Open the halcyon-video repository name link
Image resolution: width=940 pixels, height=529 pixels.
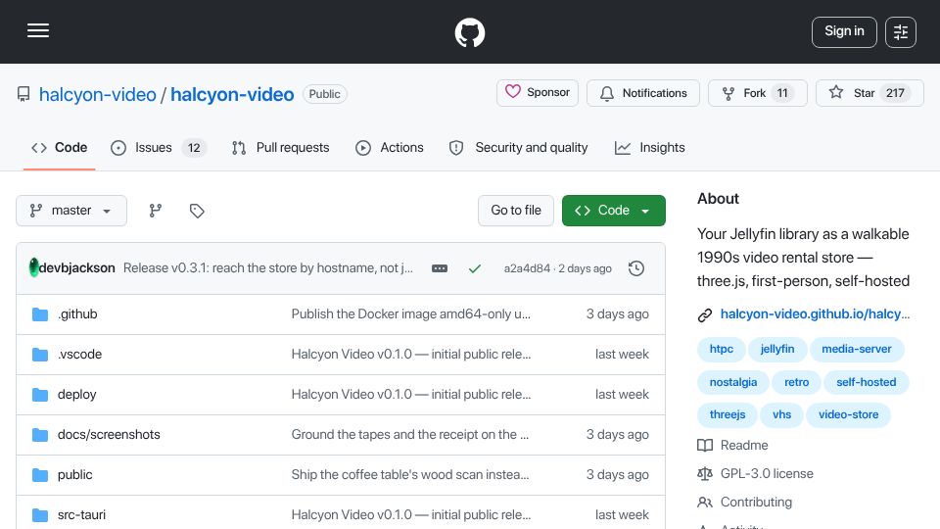tap(232, 94)
